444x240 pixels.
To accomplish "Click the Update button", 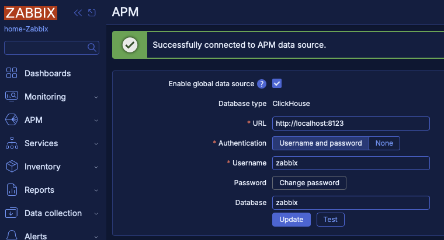I will coord(292,220).
